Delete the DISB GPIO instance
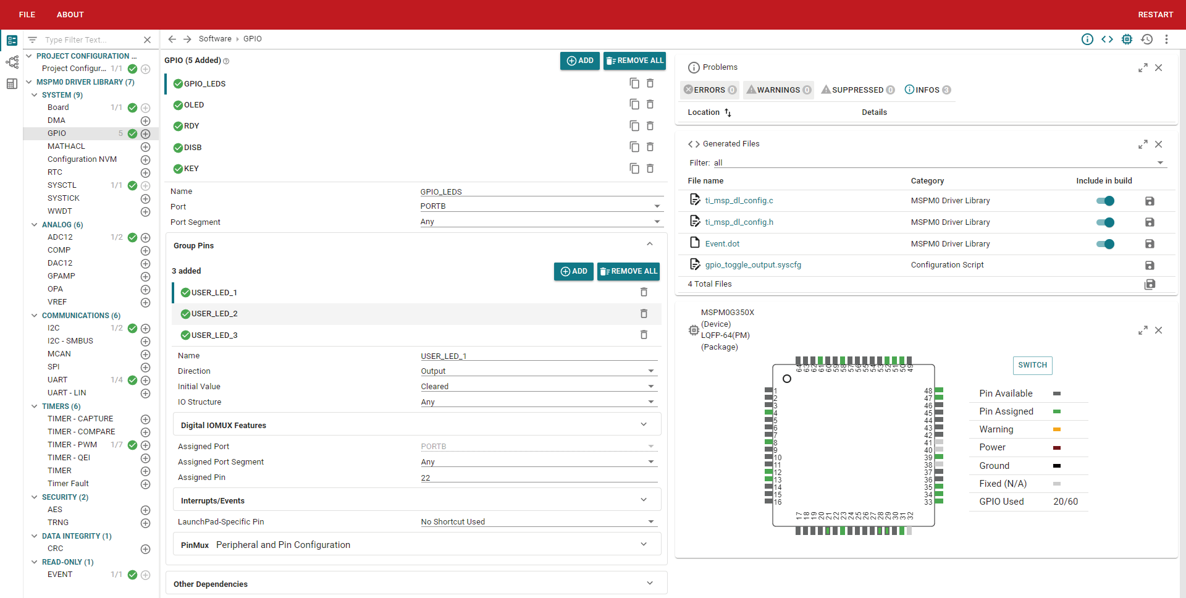The image size is (1186, 598). tap(650, 147)
